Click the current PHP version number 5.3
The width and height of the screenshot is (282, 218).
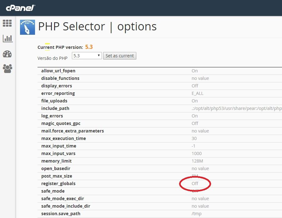tap(89, 47)
